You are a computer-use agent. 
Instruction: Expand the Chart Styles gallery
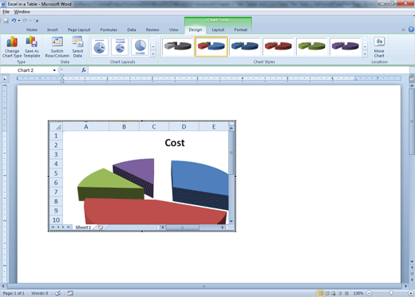click(x=365, y=54)
